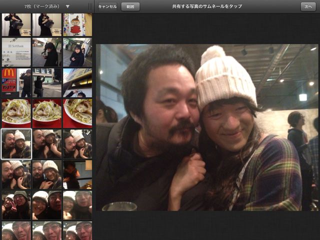Select first thumbnail of person holding bag
Screen dimensions: 320x240
[x=16, y=24]
